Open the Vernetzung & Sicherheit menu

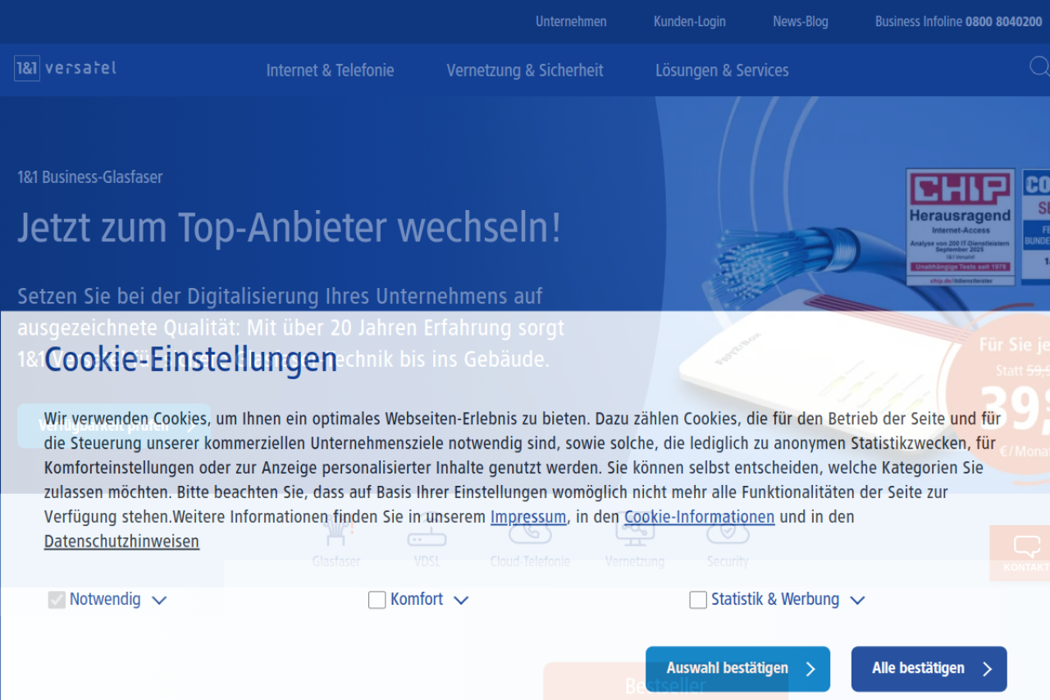[525, 71]
